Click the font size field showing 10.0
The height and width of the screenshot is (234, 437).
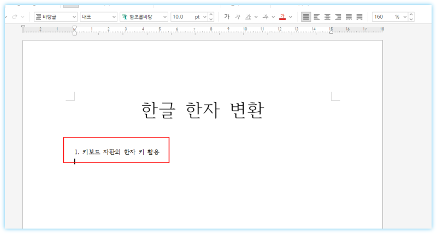tap(183, 17)
